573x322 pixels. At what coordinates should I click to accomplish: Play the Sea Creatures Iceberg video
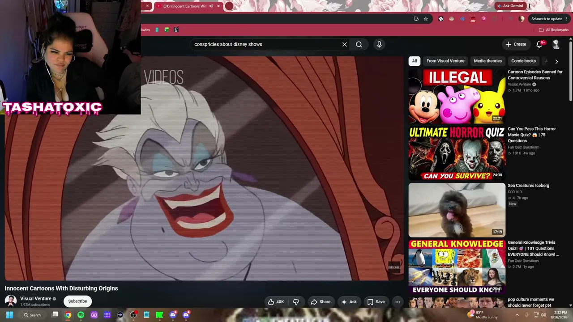(x=457, y=210)
